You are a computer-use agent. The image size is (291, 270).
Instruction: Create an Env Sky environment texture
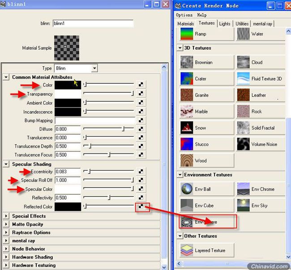(x=261, y=206)
